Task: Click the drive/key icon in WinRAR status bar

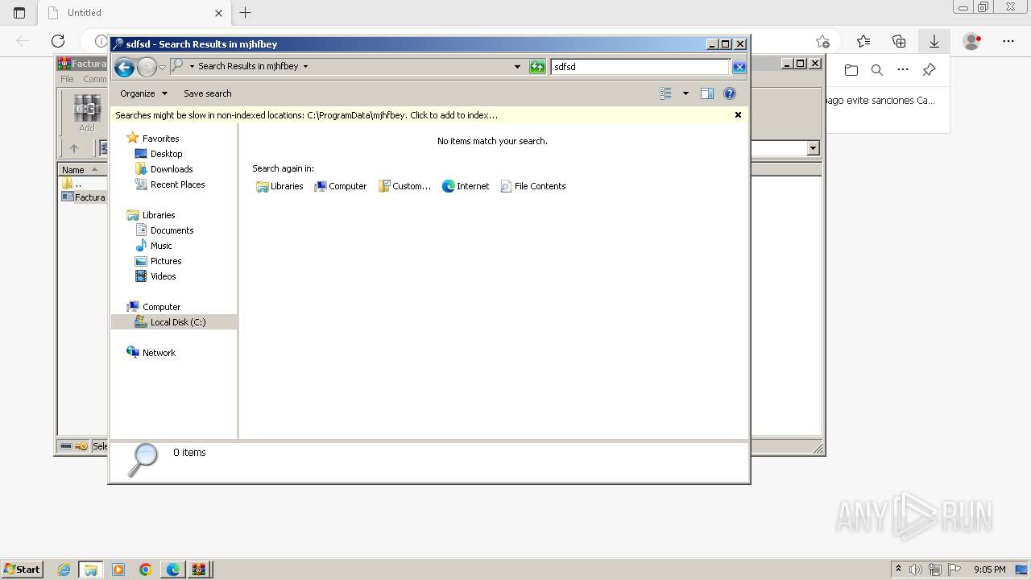Action: tap(73, 446)
